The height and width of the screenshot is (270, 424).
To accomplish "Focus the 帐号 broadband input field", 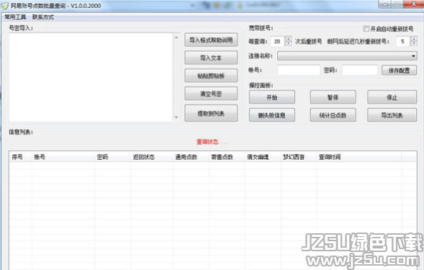I will click(x=299, y=71).
